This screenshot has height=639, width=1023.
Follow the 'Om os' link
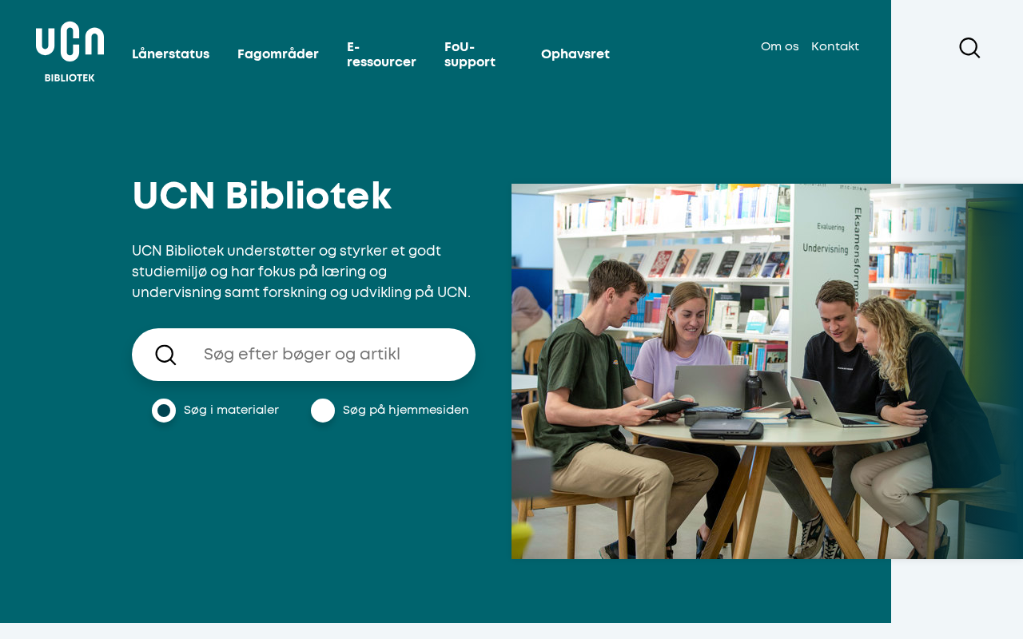[x=780, y=46]
